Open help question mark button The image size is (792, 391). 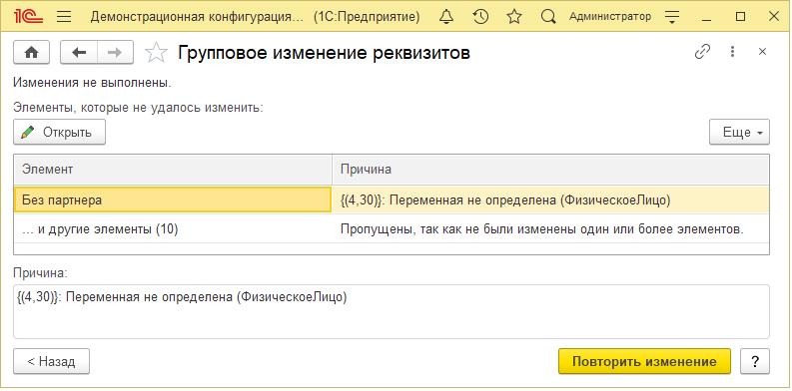click(x=755, y=361)
